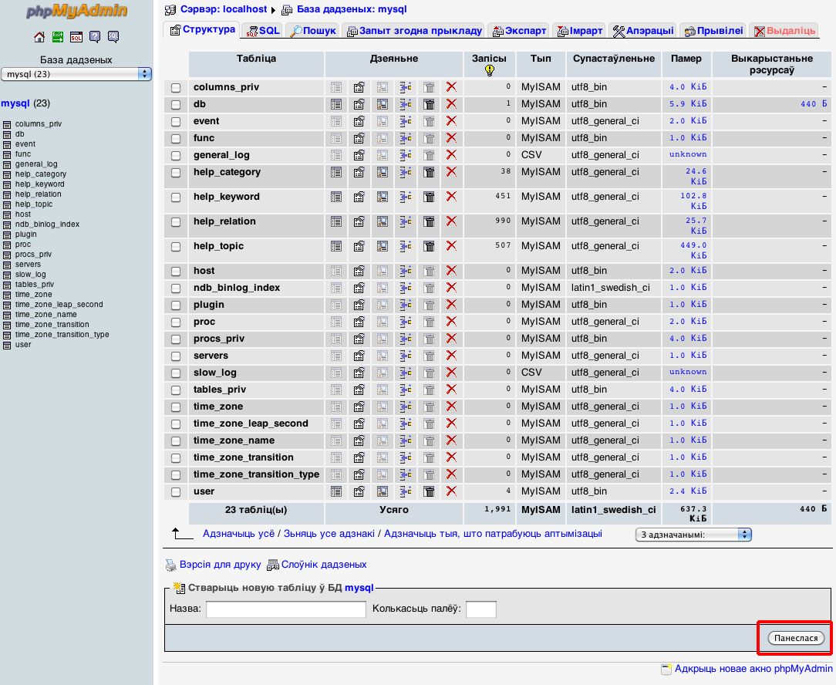Mark the ndb_binlog_index checkbox
The height and width of the screenshot is (685, 836).
(x=176, y=289)
